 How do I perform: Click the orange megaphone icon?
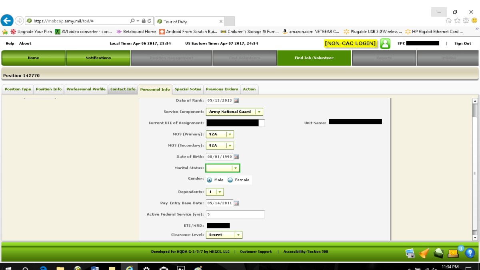click(424, 253)
